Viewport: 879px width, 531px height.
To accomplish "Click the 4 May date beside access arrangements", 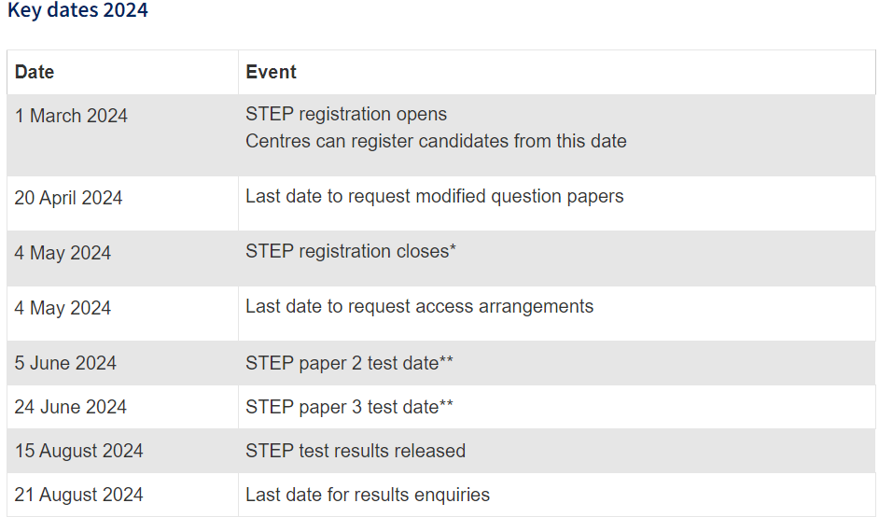I will coord(63,308).
